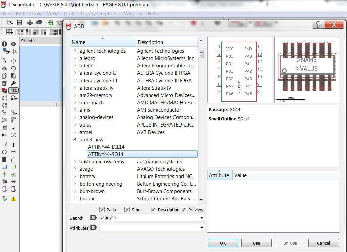347x252 pixels.
Task: Select the green Junction tool
Action: 4,174
